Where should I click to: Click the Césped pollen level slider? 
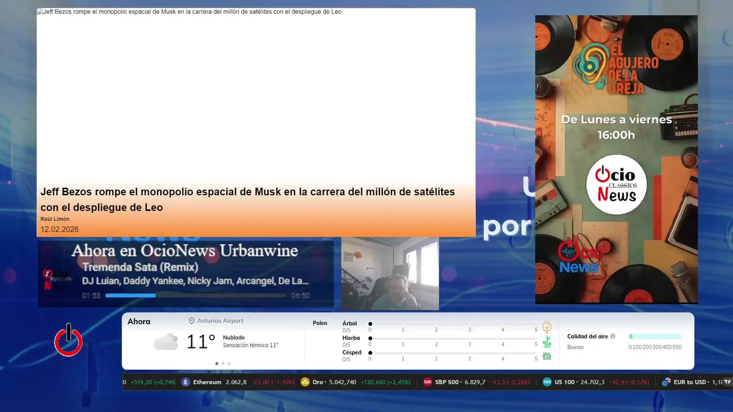tap(453, 352)
